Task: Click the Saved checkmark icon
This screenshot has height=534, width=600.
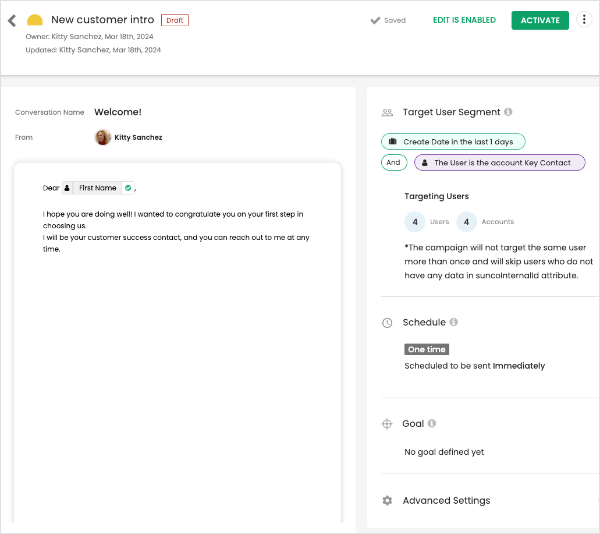Action: point(375,20)
